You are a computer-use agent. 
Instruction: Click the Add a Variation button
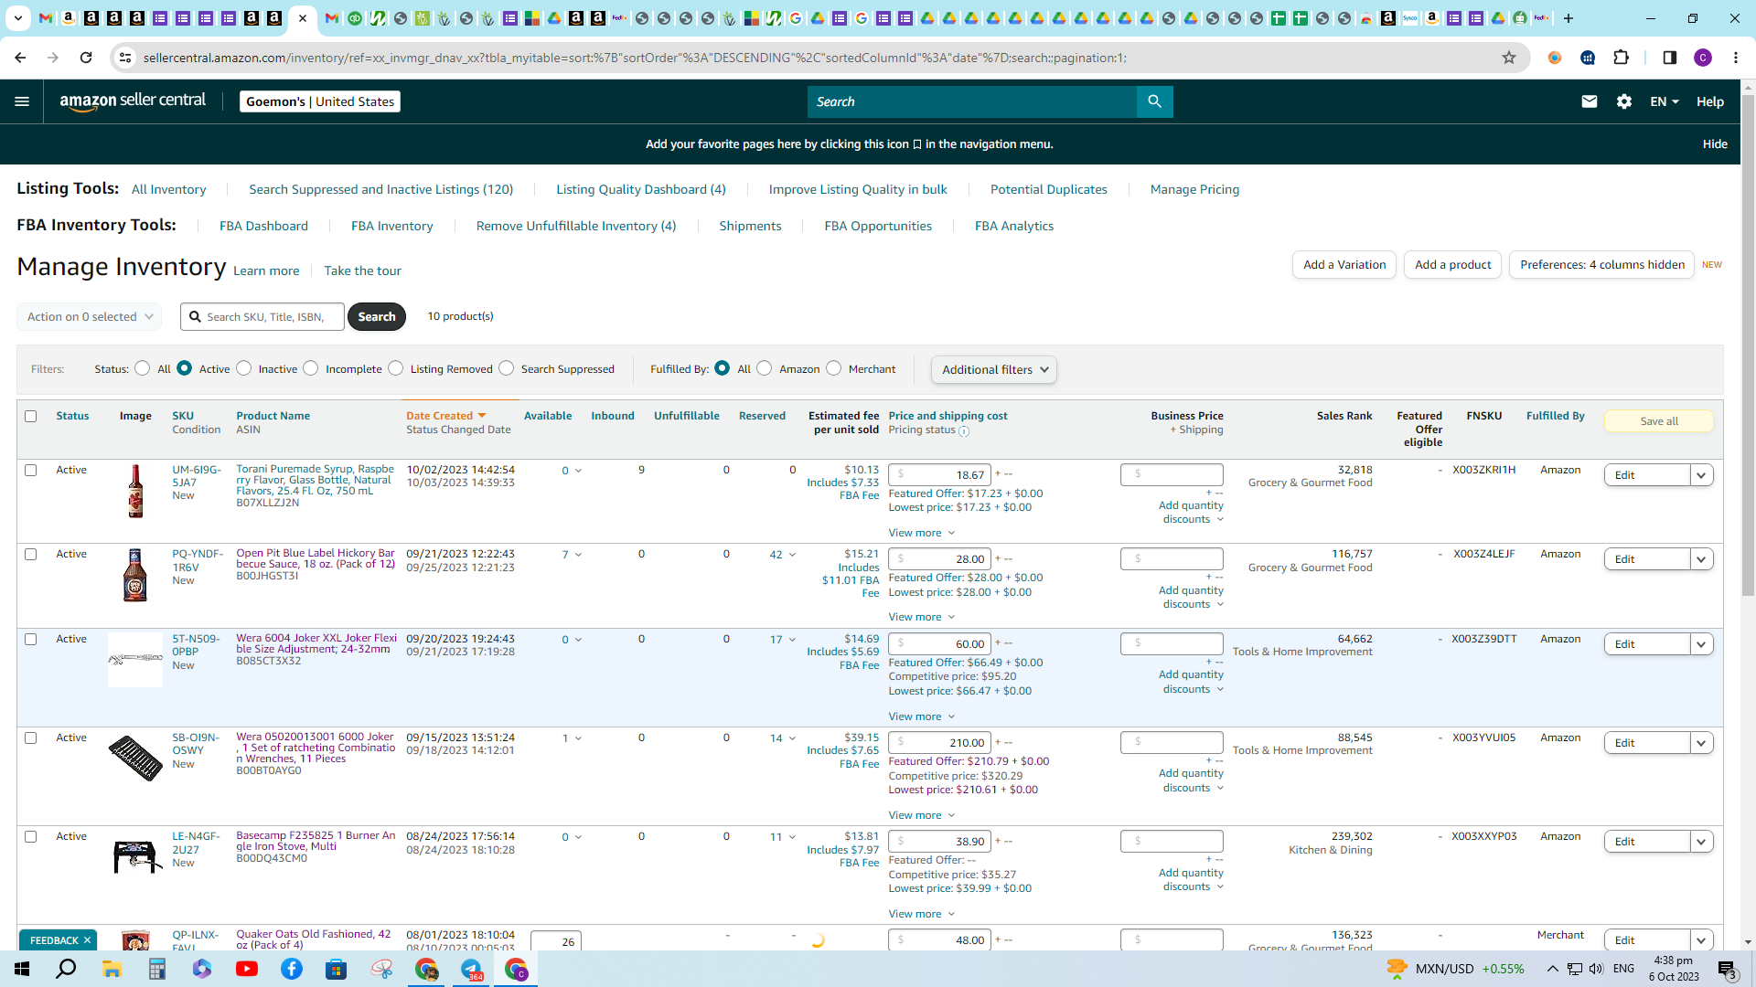(x=1344, y=265)
